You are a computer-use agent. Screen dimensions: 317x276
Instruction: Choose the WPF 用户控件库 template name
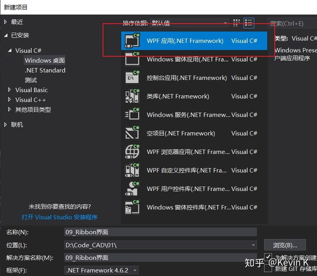(188, 189)
